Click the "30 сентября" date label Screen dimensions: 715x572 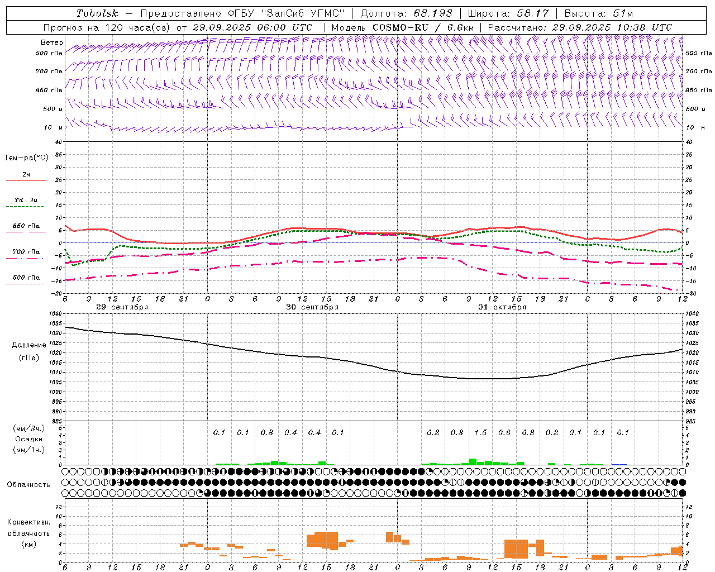[312, 307]
